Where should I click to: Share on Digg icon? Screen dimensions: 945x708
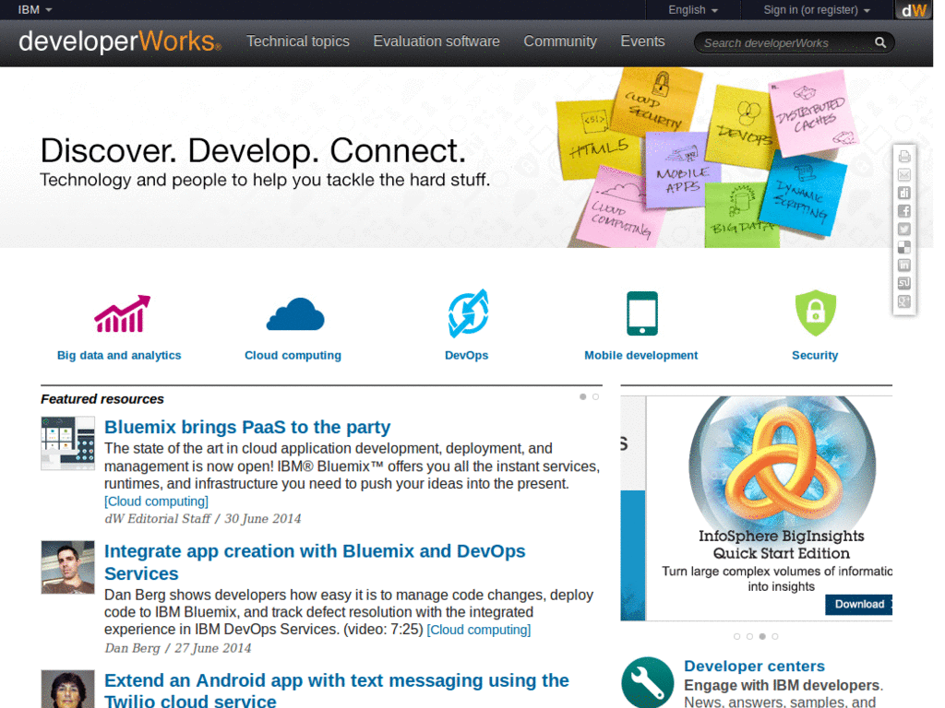(x=904, y=194)
